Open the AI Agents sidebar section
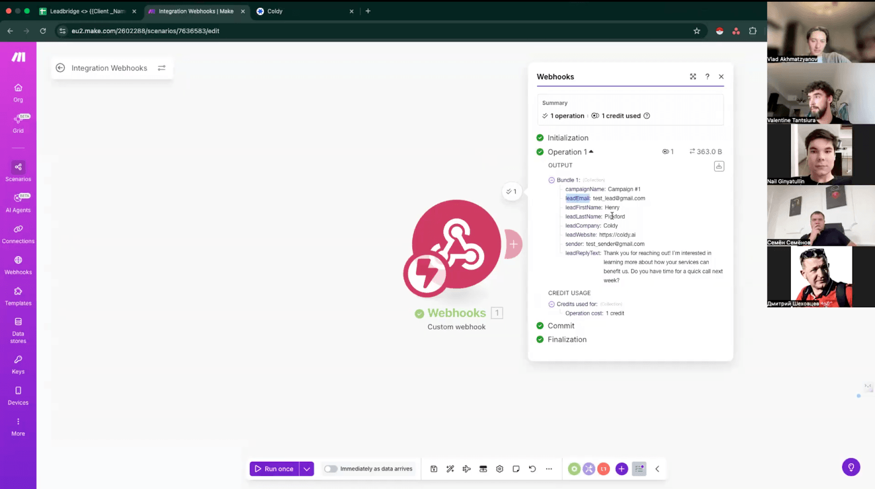 pyautogui.click(x=18, y=202)
